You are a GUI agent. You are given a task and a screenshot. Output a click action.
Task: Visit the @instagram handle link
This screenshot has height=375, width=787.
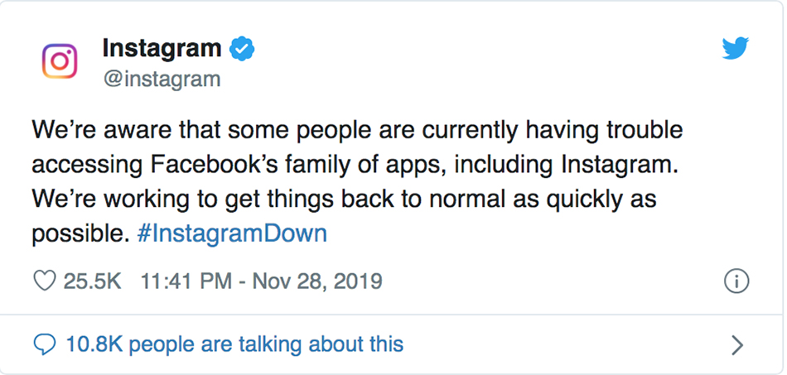coord(161,79)
